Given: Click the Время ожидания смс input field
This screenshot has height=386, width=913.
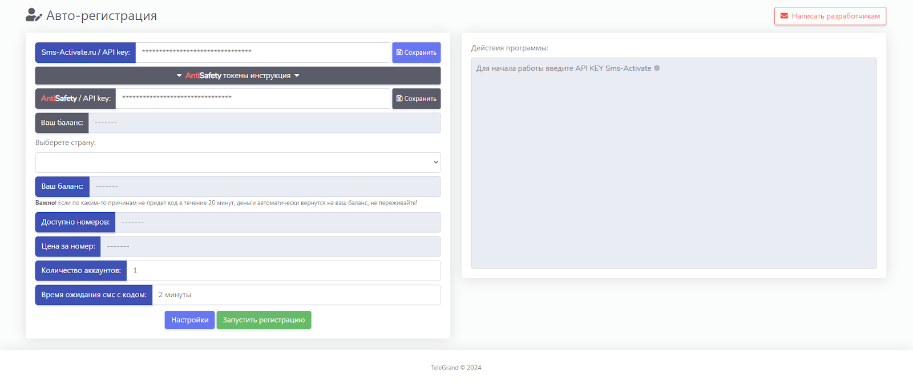Looking at the screenshot, I should [x=296, y=295].
